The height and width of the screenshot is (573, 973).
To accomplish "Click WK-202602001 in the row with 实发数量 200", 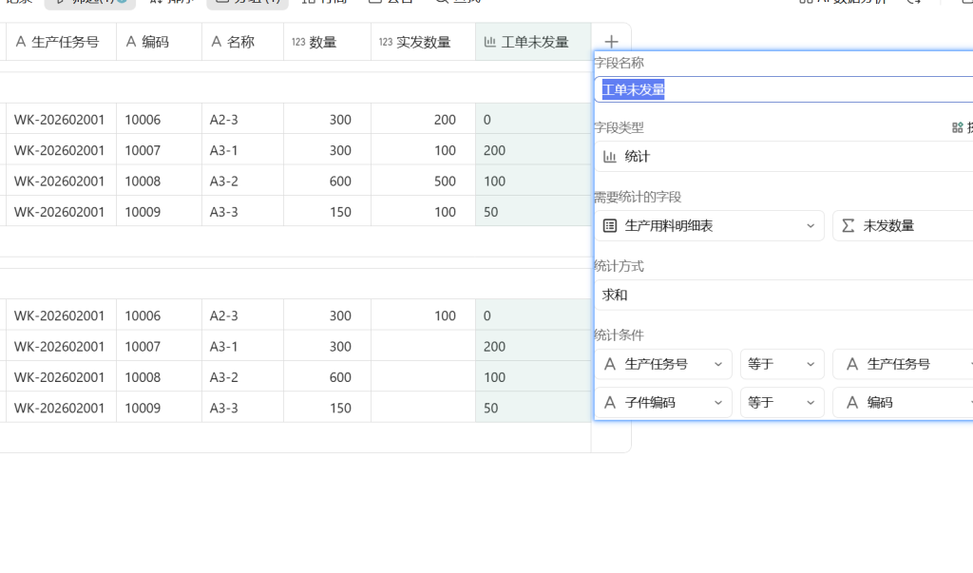I will coord(59,119).
